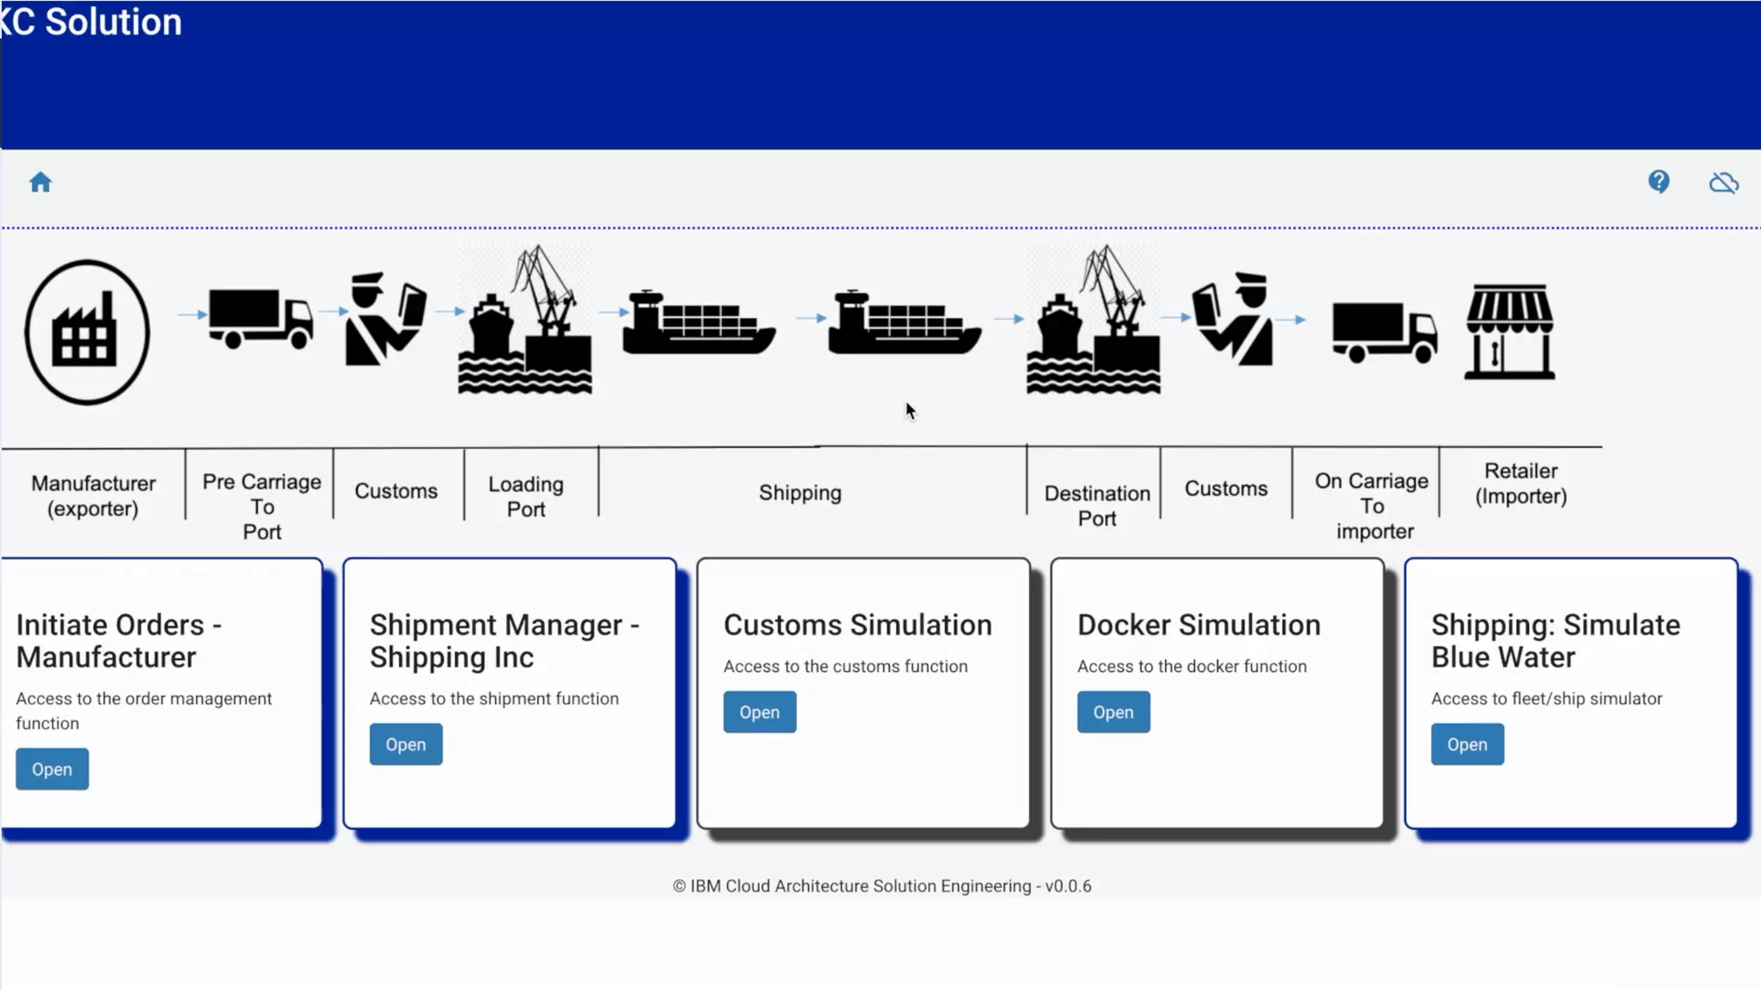The width and height of the screenshot is (1761, 990).
Task: Click the first container ship icon
Action: coord(698,323)
